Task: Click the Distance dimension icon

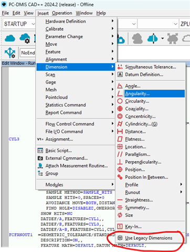Action: [x=120, y=131]
